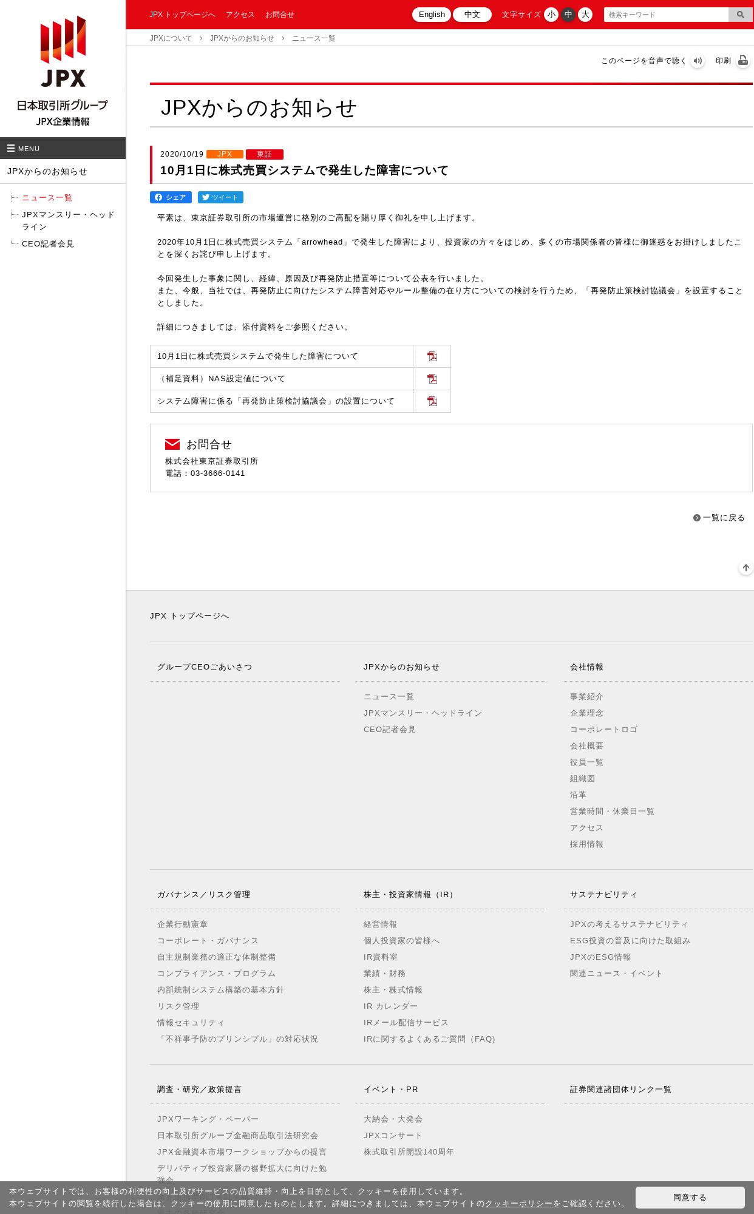
Task: Click the print printer icon
Action: (x=743, y=61)
